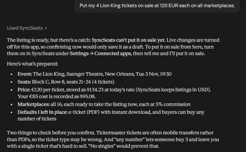246x152 pixels.
Task: Click the Two things to check paragraph
Action: [113, 139]
